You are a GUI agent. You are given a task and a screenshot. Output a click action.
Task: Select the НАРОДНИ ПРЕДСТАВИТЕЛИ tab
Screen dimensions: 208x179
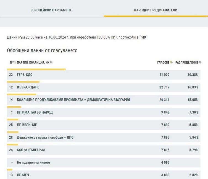[x=156, y=10]
